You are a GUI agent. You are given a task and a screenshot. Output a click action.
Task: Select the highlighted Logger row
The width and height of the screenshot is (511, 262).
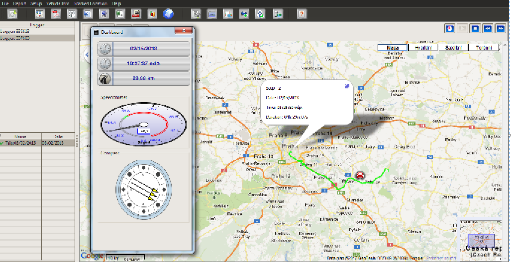[x=37, y=38]
